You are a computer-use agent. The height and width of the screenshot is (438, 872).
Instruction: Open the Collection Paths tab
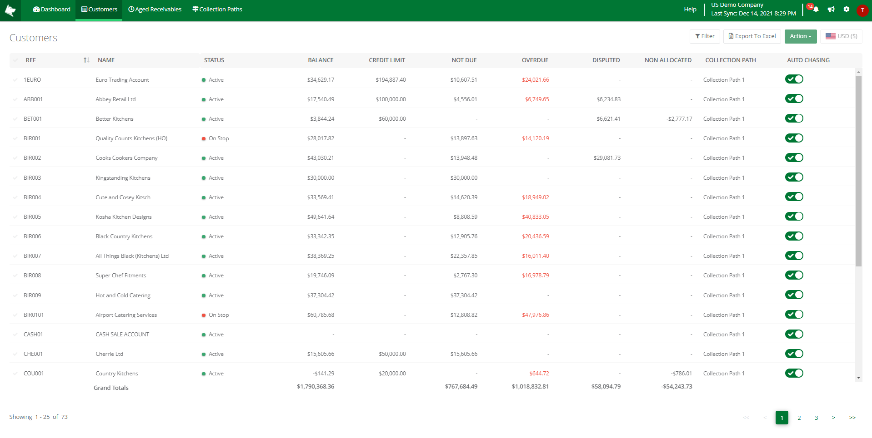click(217, 10)
